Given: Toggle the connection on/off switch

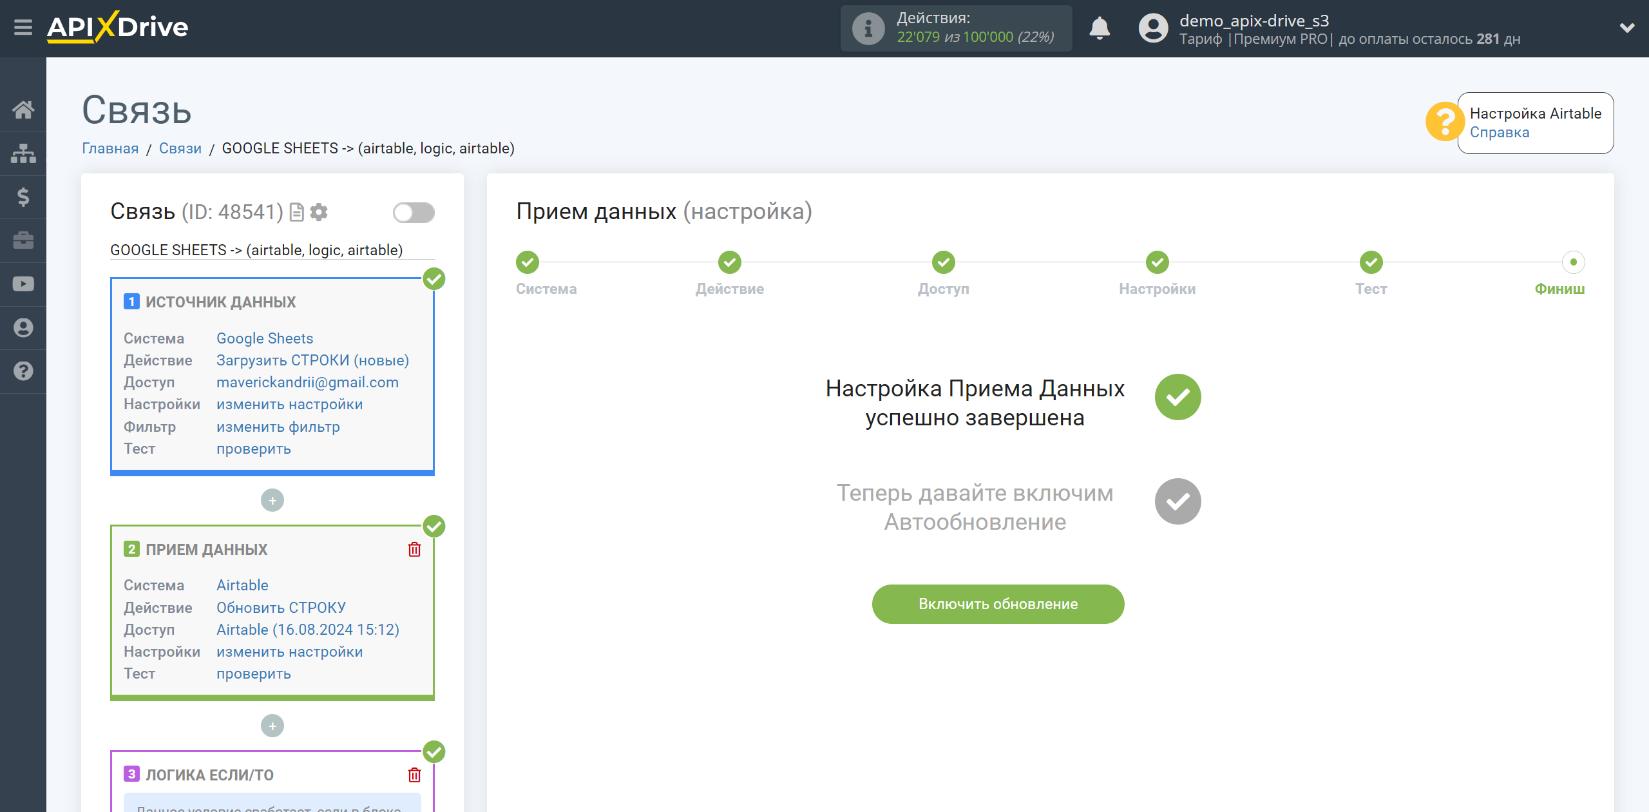Looking at the screenshot, I should [414, 213].
